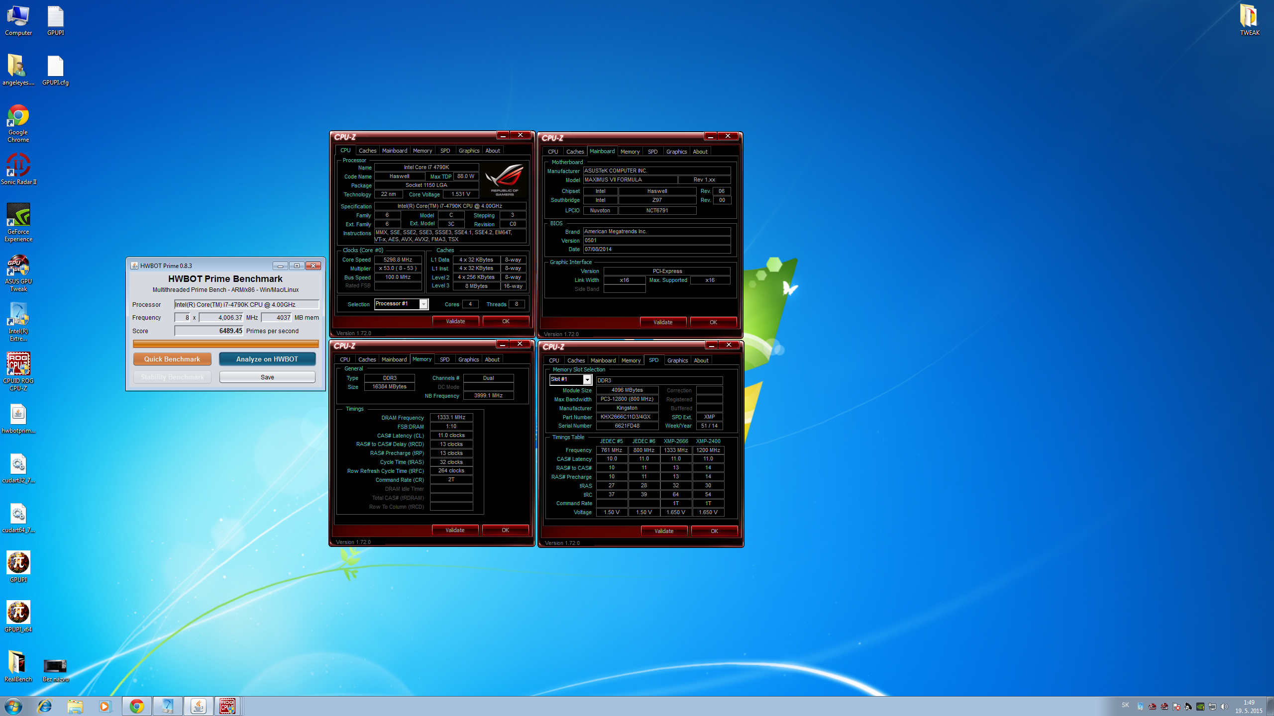Click the ROG Republic of Gamers logo
This screenshot has width=1274, height=716.
(x=504, y=179)
